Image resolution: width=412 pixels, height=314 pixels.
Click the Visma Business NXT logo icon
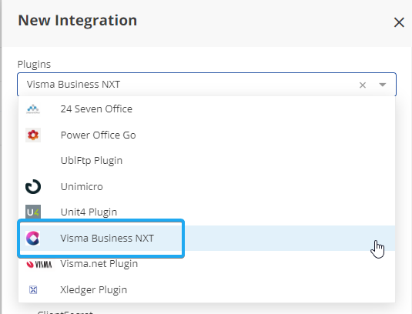pyautogui.click(x=33, y=238)
